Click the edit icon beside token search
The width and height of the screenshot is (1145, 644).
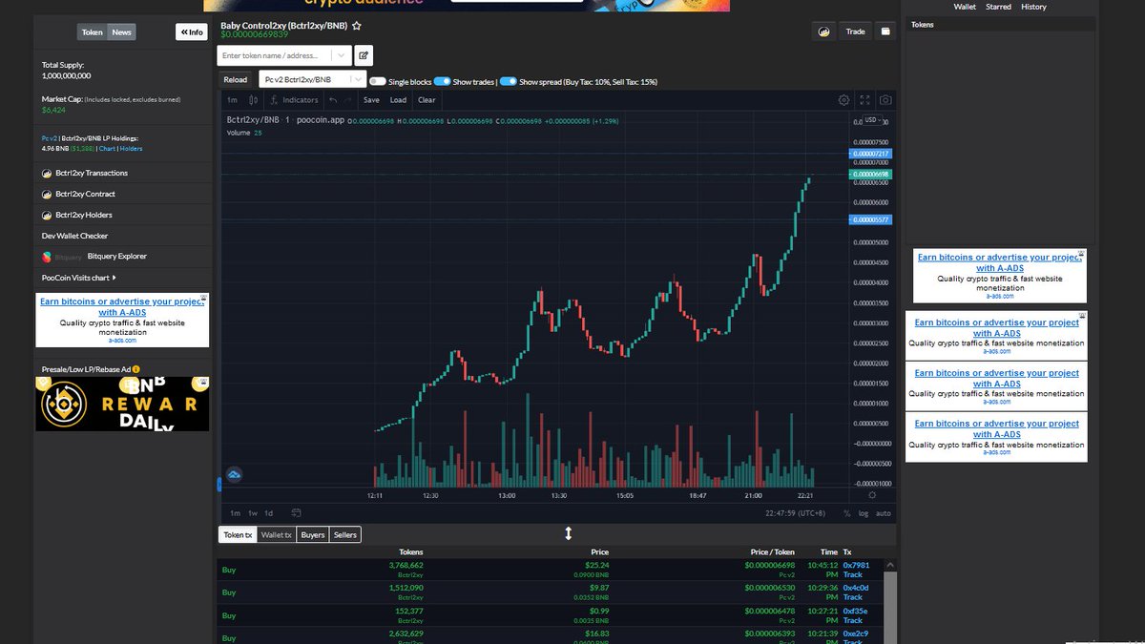pos(364,55)
